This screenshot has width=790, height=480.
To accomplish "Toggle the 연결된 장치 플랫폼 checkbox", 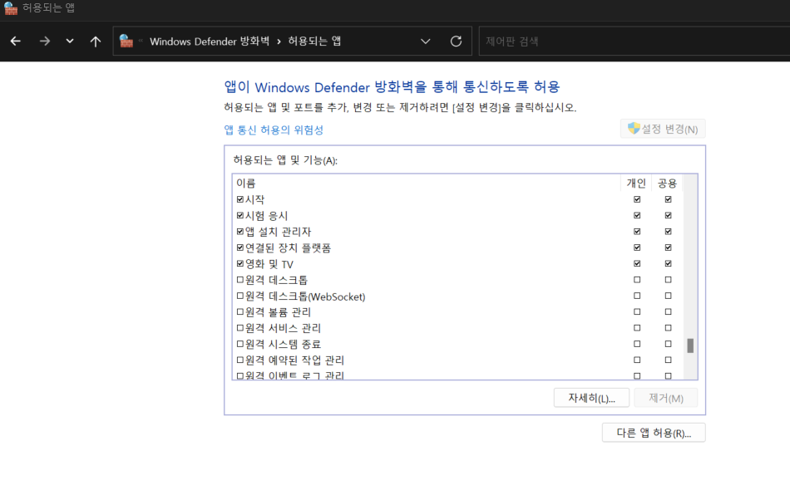I will [x=239, y=247].
